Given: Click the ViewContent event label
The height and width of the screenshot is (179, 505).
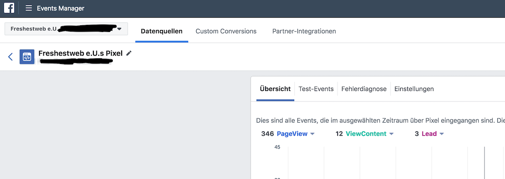Looking at the screenshot, I should tap(366, 134).
